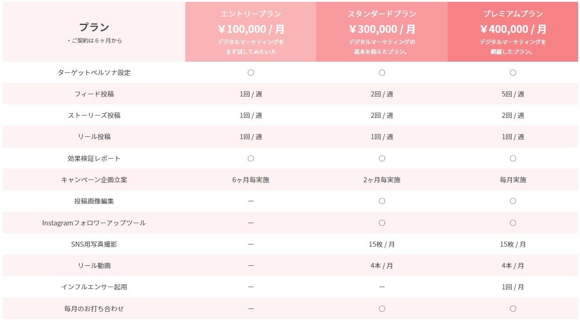The height and width of the screenshot is (320, 580).
Task: Click the プラン heading in the top-left cell
Action: click(x=94, y=27)
